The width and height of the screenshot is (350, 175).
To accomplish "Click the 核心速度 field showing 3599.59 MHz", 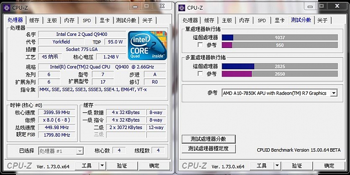I will coord(57,112).
